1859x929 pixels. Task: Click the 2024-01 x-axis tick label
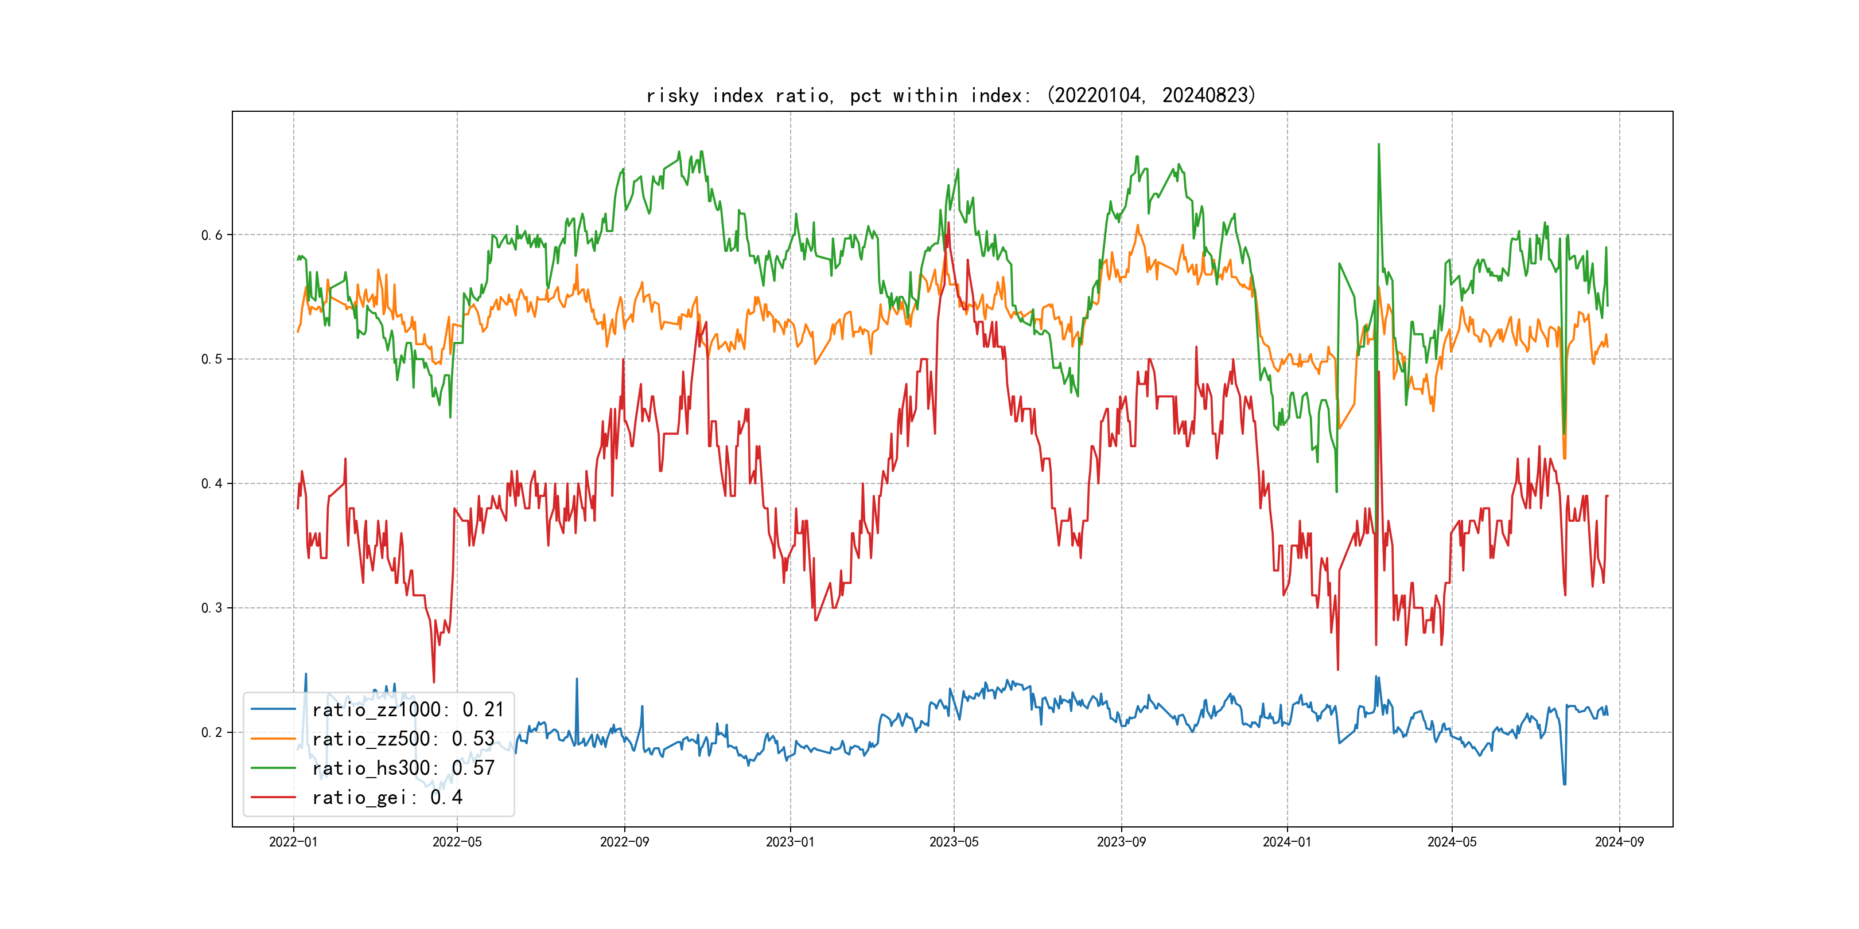[x=1287, y=842]
